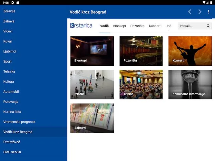Select the Koncerti tab
The height and width of the screenshot is (161, 215).
(155, 26)
